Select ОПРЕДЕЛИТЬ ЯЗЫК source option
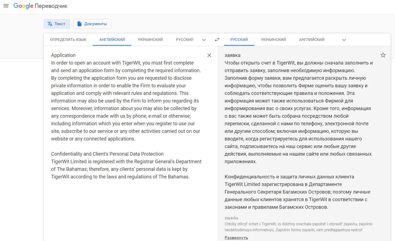395x241 pixels. tap(68, 40)
